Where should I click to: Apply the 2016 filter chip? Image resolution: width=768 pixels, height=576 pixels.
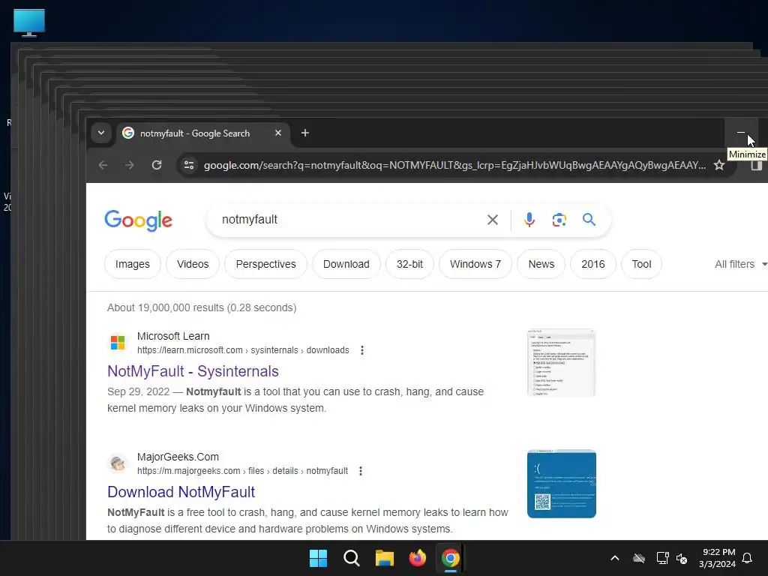click(593, 264)
